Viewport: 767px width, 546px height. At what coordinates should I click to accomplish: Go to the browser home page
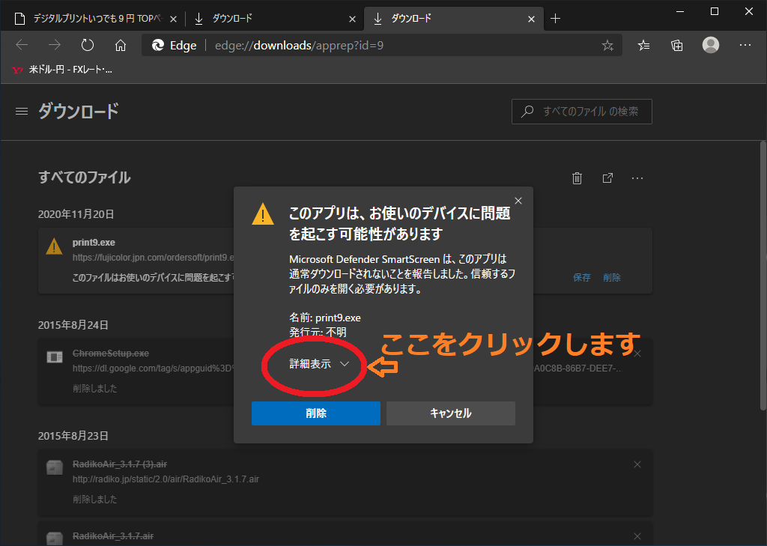(120, 46)
